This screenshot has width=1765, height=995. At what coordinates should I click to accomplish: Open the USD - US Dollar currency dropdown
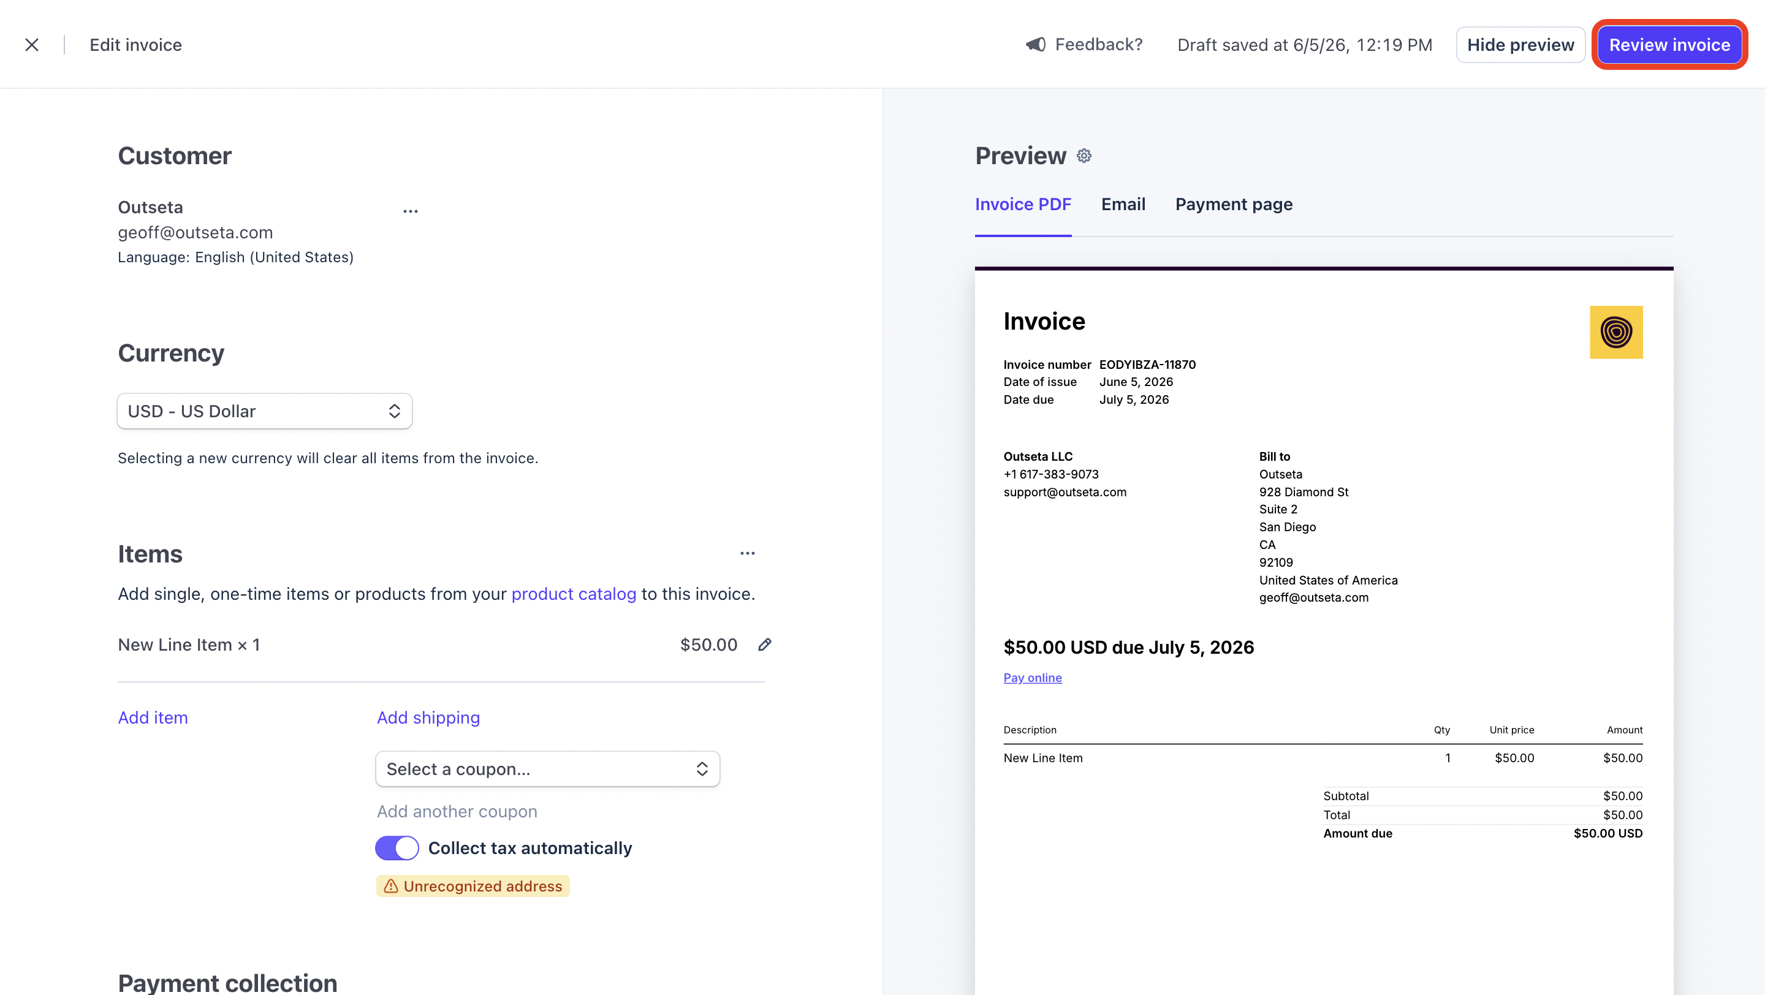pos(265,412)
